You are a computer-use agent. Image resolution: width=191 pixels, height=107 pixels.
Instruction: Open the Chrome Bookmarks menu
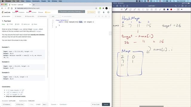pyautogui.click(x=36, y=1)
